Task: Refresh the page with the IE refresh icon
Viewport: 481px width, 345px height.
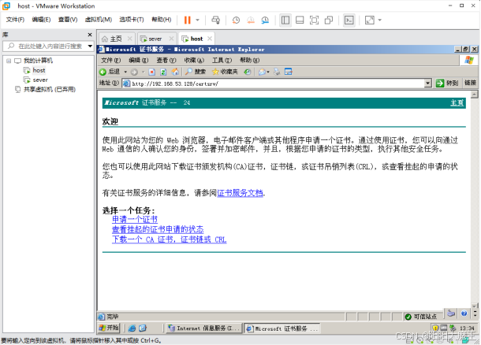Action: coord(163,72)
